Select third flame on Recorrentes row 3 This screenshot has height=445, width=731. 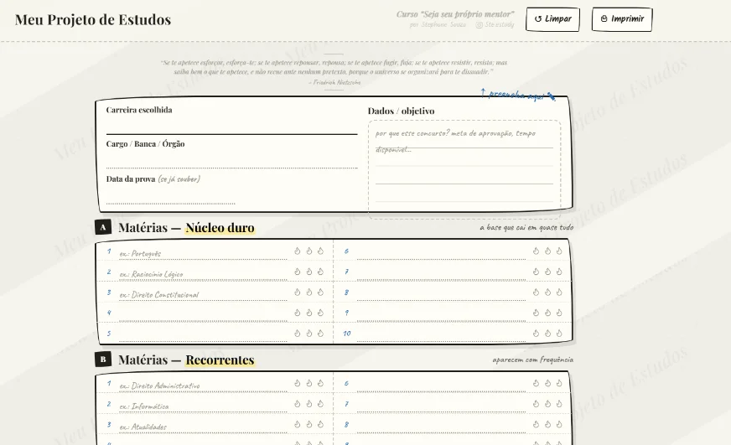321,425
